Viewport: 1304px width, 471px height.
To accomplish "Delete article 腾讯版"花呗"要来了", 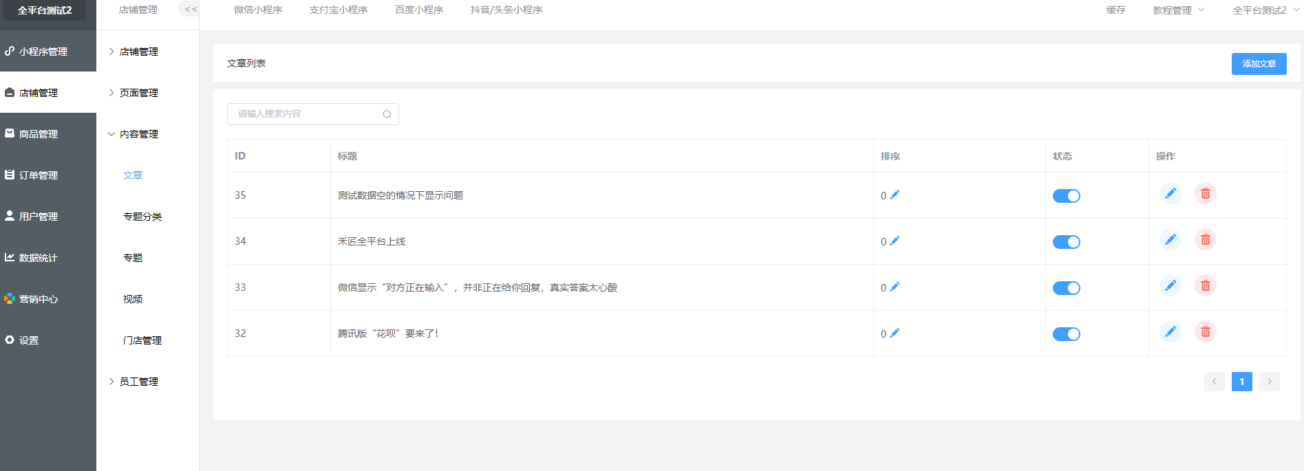I will click(1206, 332).
